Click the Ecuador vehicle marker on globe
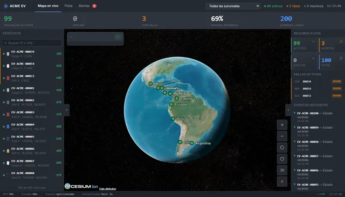This screenshot has width=345, height=197. [x=171, y=104]
